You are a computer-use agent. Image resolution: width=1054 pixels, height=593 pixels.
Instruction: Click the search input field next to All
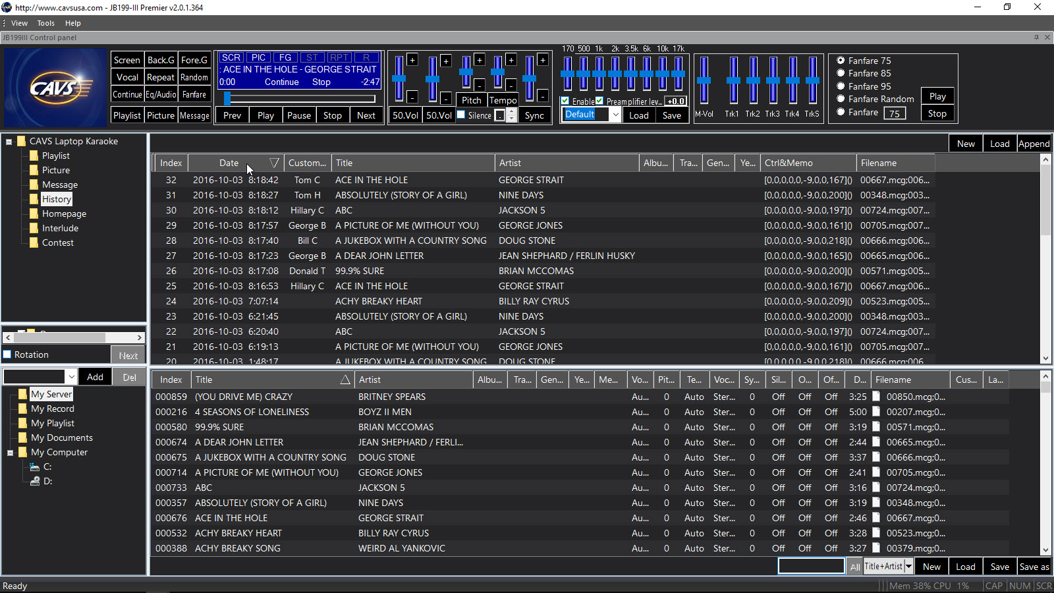pos(811,566)
